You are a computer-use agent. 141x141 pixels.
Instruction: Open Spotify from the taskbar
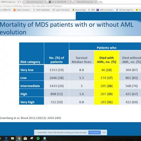click(38, 138)
